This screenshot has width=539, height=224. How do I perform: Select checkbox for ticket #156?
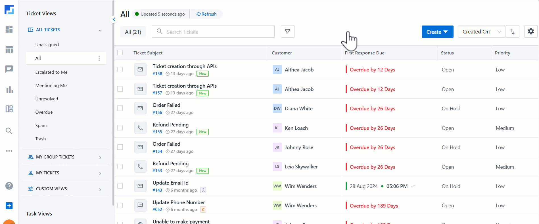pyautogui.click(x=120, y=108)
